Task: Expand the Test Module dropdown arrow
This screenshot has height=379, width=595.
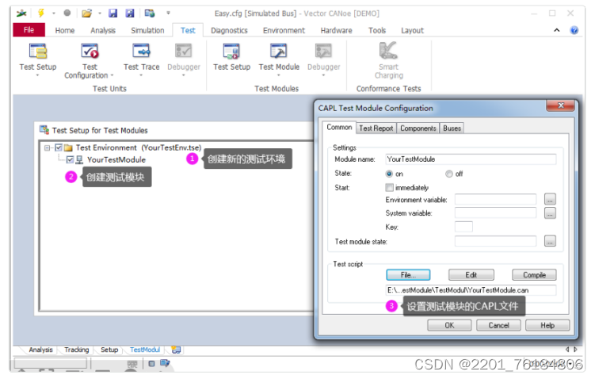Action: tap(279, 75)
